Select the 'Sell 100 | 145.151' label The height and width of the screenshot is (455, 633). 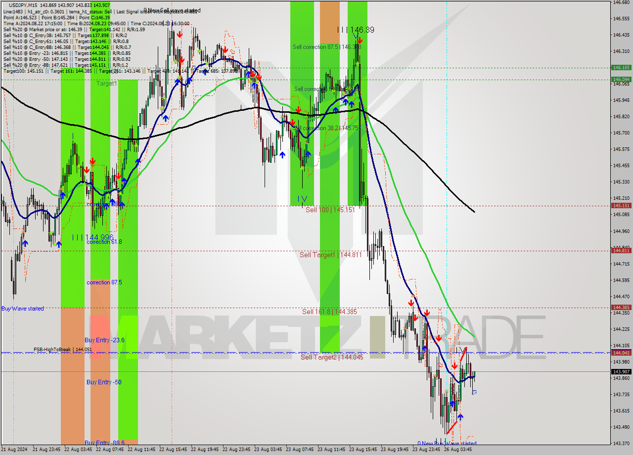pos(330,210)
